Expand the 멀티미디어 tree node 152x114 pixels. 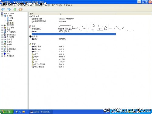(2, 35)
